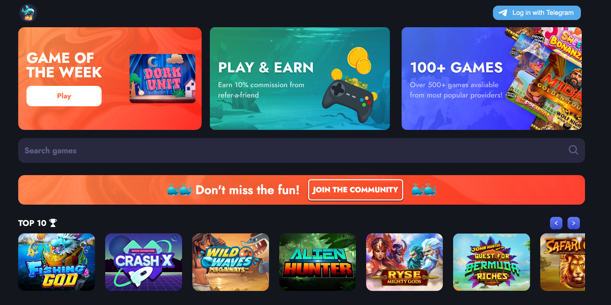Join the community button

pyautogui.click(x=356, y=190)
